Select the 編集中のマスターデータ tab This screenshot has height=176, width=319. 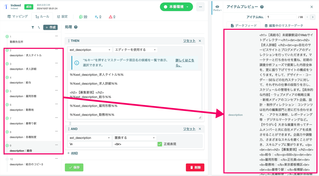coord(284,25)
